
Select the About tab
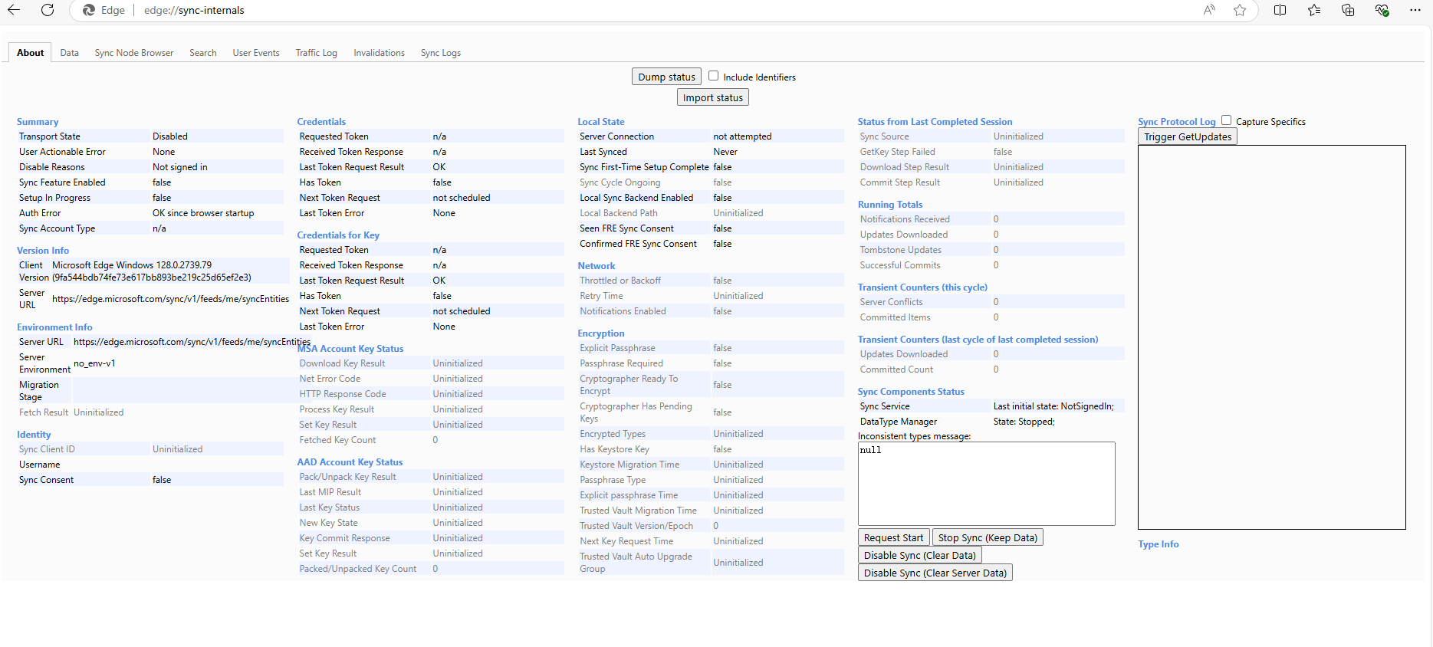coord(31,53)
